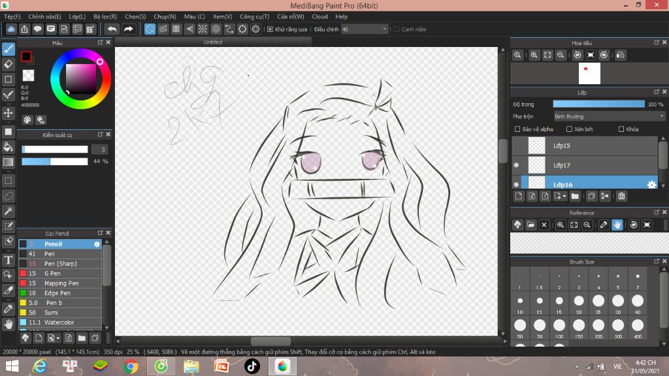Select the Magic Wand tool
This screenshot has width=669, height=376.
tap(8, 211)
